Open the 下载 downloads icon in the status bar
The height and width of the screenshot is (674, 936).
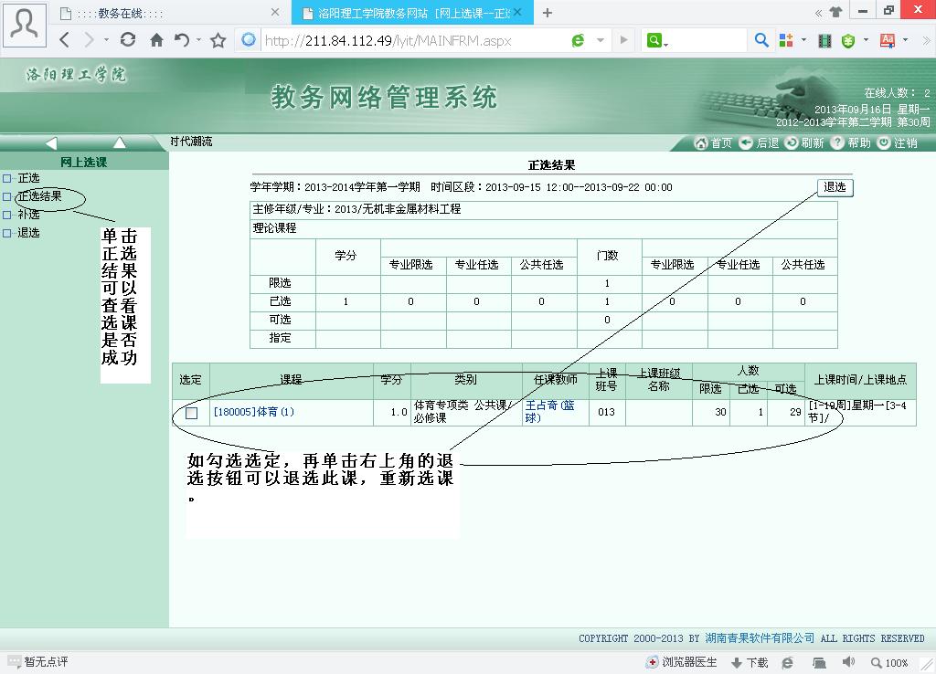click(x=738, y=663)
